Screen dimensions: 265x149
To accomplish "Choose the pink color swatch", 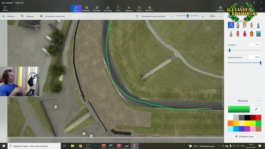I will click(x=253, y=129).
